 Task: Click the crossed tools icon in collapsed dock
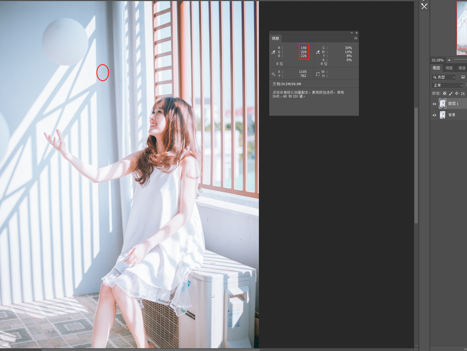pos(424,6)
